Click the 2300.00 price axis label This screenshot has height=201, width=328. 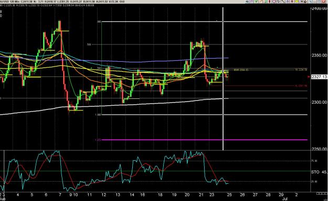click(319, 102)
